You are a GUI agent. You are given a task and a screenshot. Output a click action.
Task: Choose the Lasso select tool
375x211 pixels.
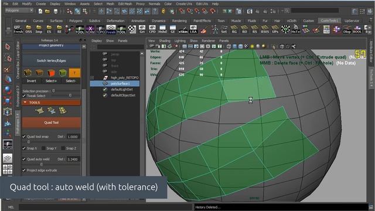(x=8, y=58)
